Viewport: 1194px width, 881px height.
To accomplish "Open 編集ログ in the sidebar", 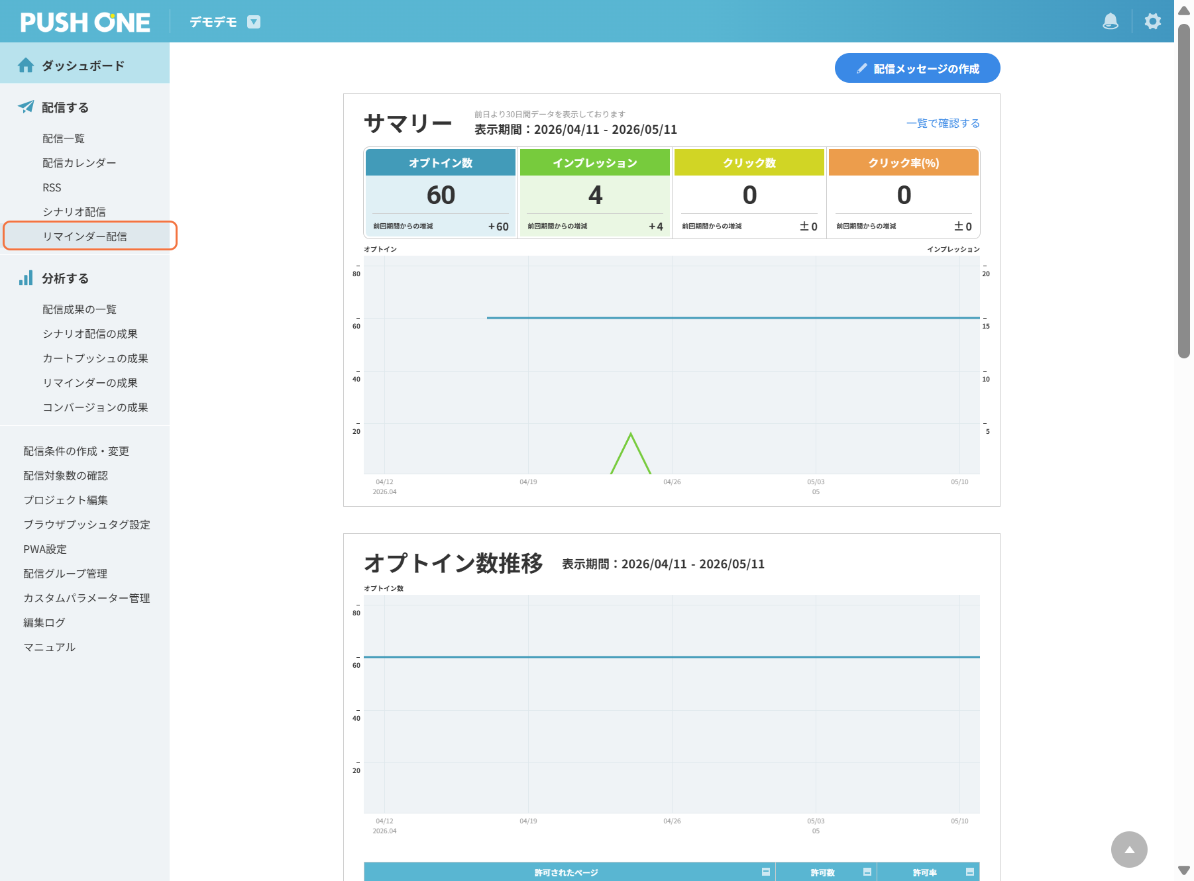I will coord(44,623).
